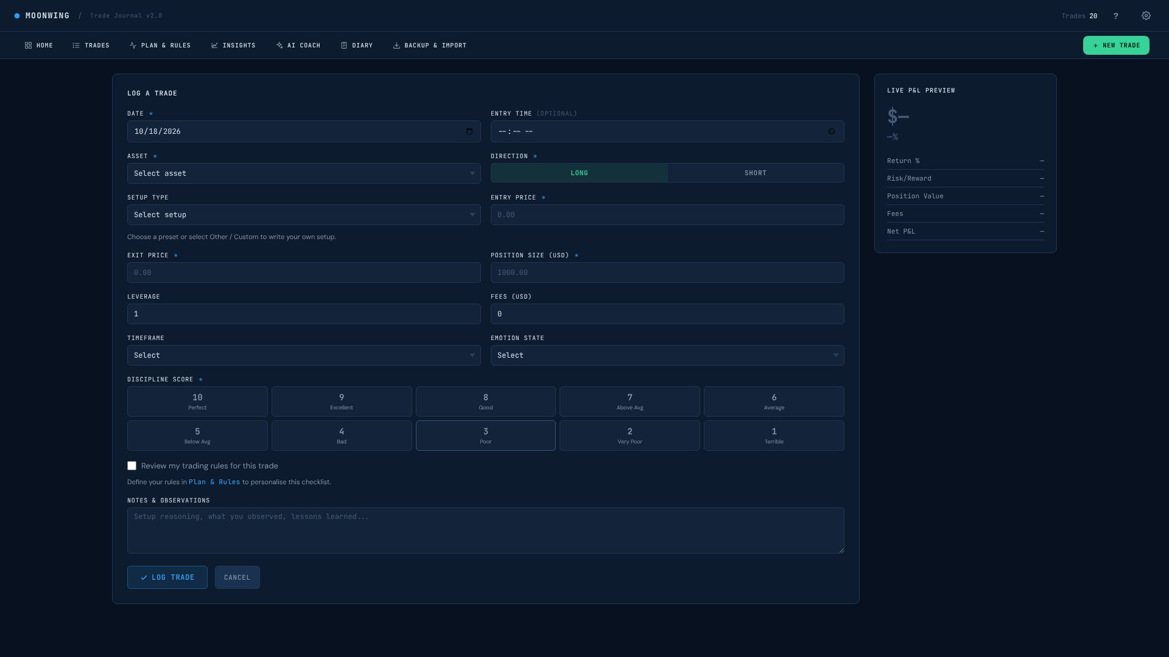Select discipline score 9 Excellent
Image resolution: width=1169 pixels, height=657 pixels.
[x=342, y=401]
